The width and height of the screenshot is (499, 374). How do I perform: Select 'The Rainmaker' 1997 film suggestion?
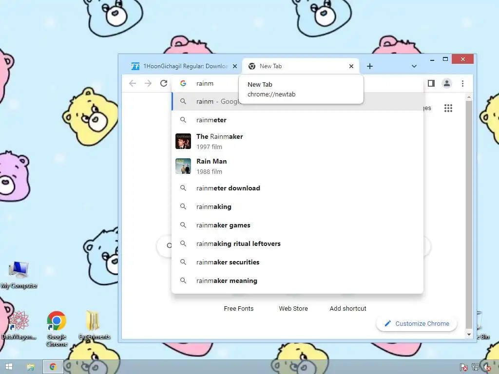297,141
